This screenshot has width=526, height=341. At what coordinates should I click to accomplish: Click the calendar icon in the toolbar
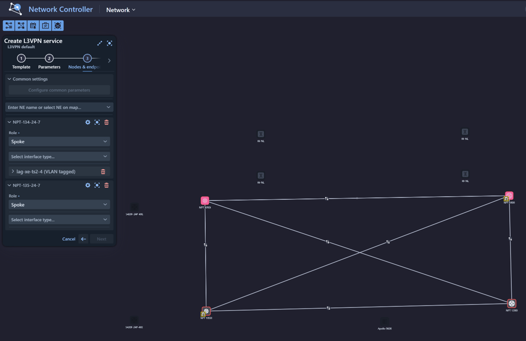[x=33, y=26]
